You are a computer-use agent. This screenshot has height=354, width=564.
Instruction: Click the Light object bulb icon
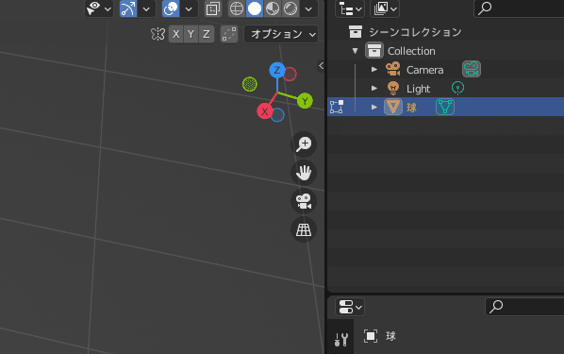point(392,88)
